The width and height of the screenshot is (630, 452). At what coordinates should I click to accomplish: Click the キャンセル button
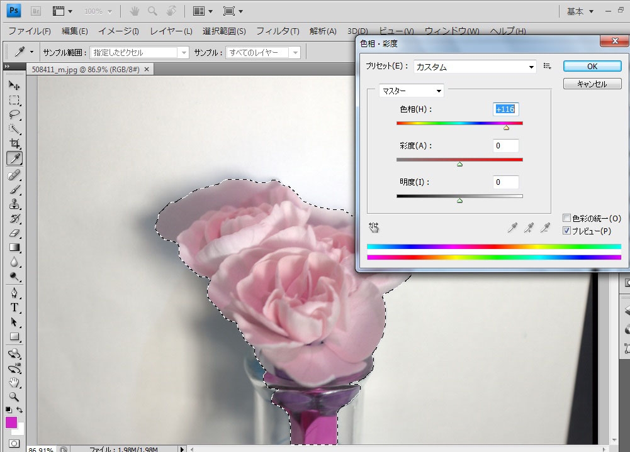coord(592,84)
